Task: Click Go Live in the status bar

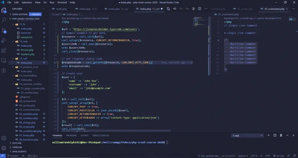Action: pos(279,156)
